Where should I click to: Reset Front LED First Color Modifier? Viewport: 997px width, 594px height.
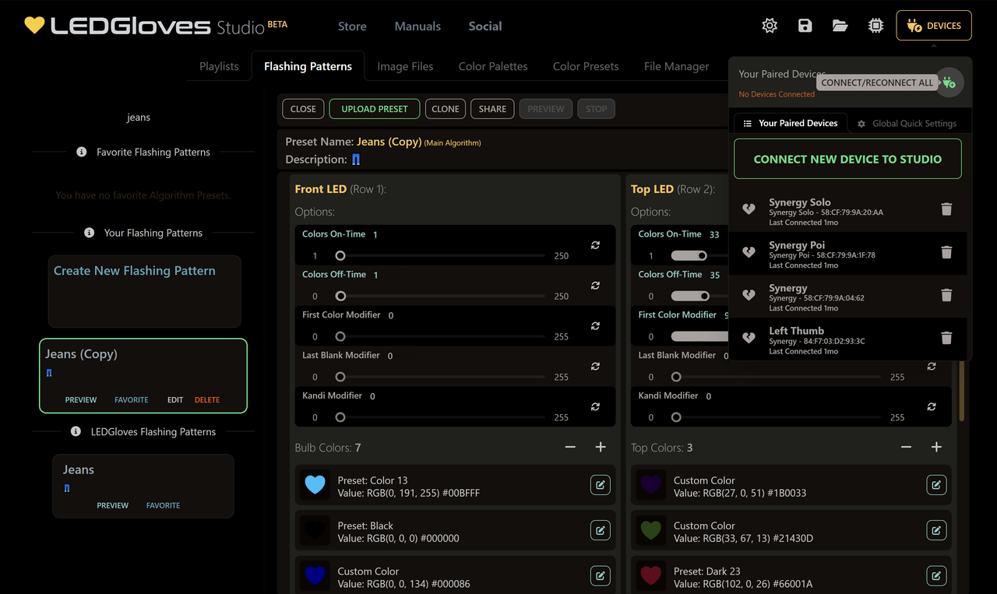[x=595, y=326]
